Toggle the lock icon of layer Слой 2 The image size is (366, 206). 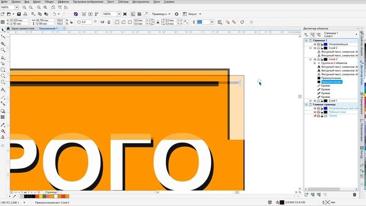[321, 60]
